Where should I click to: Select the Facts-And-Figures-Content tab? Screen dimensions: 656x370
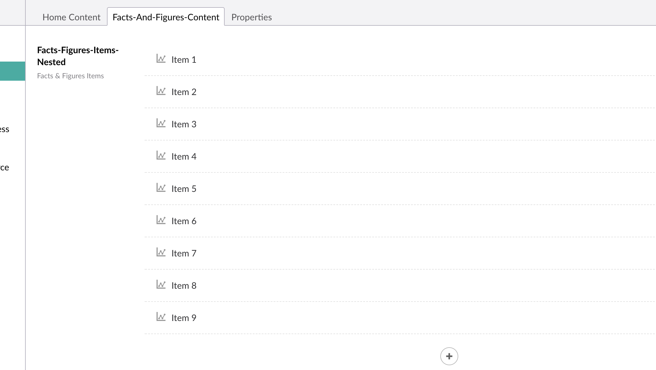(x=166, y=17)
